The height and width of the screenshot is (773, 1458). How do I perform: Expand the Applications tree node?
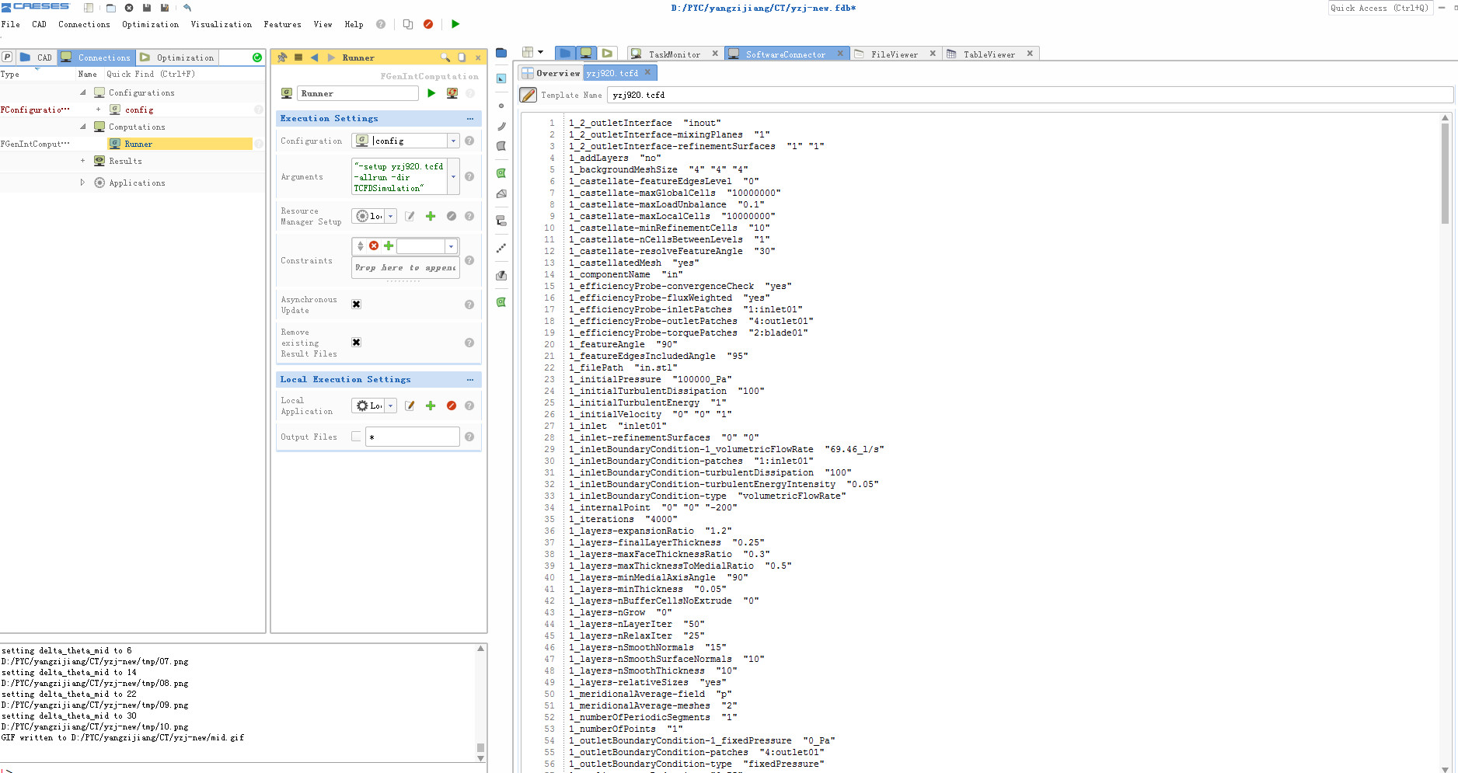click(82, 183)
